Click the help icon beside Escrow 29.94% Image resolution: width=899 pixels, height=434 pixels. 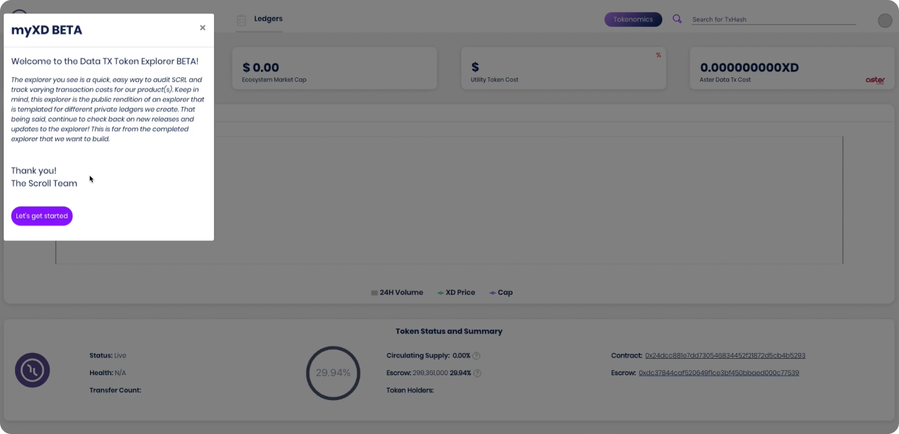click(477, 373)
